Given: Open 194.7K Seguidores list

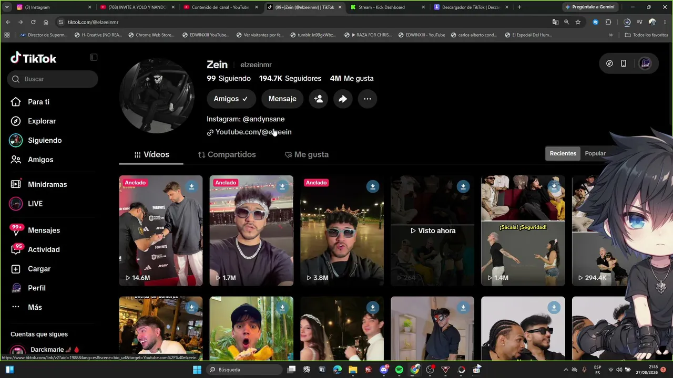Looking at the screenshot, I should click(x=290, y=78).
